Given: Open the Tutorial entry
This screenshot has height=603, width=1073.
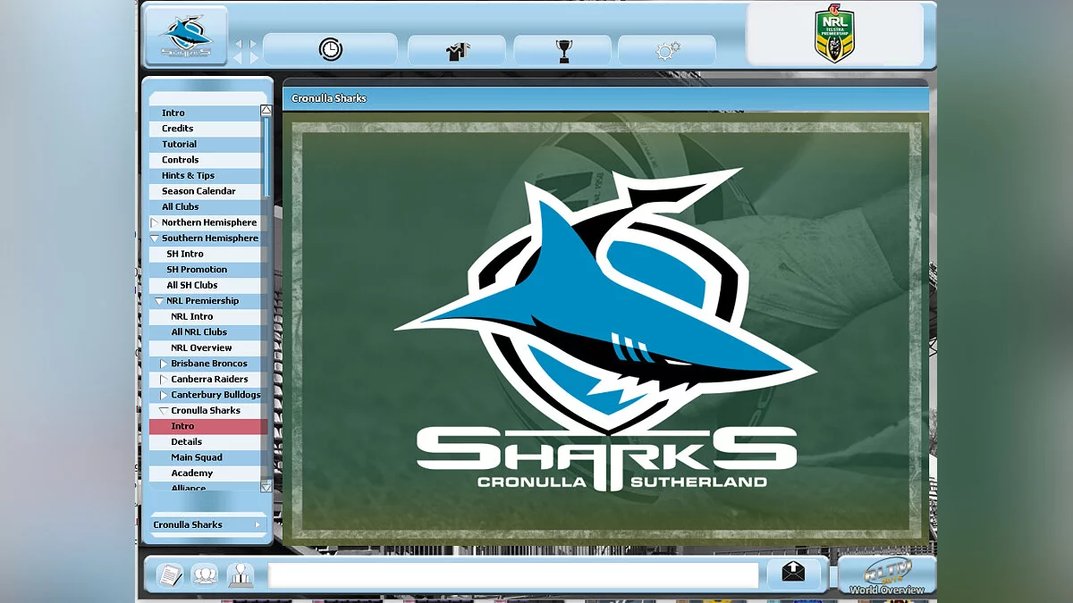Looking at the screenshot, I should coord(205,145).
